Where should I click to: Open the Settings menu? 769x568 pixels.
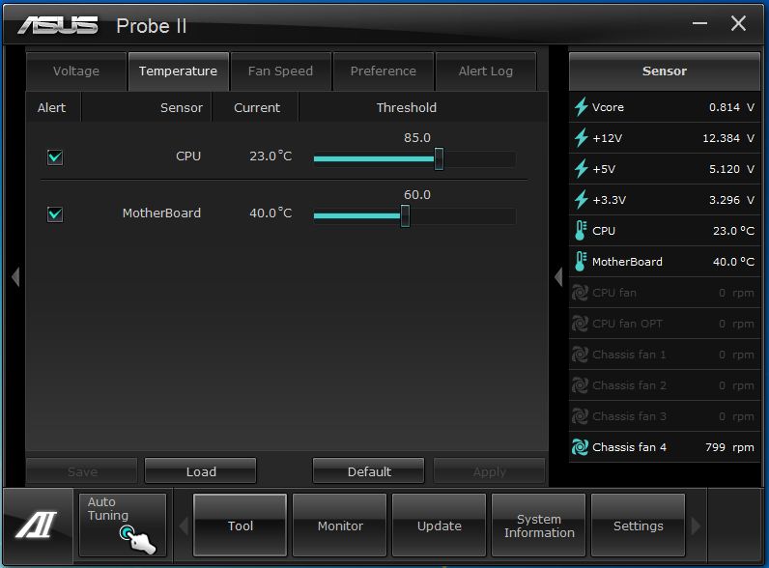(638, 525)
